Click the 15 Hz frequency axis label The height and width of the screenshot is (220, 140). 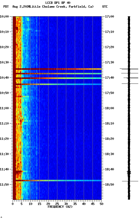coord(39,204)
